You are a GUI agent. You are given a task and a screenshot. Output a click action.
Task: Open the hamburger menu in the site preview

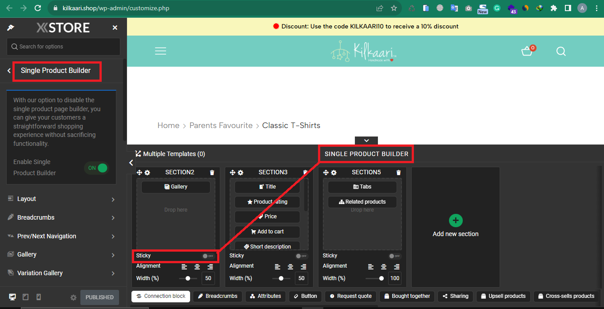pyautogui.click(x=160, y=51)
